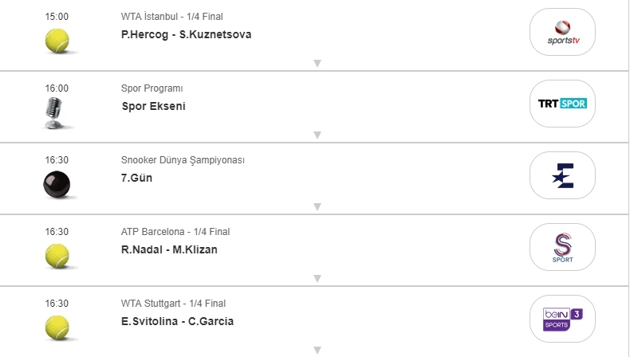The image size is (630, 357).
Task: Expand the P.Hercog - S.Kuznetsova row arrow
Action: (x=317, y=63)
